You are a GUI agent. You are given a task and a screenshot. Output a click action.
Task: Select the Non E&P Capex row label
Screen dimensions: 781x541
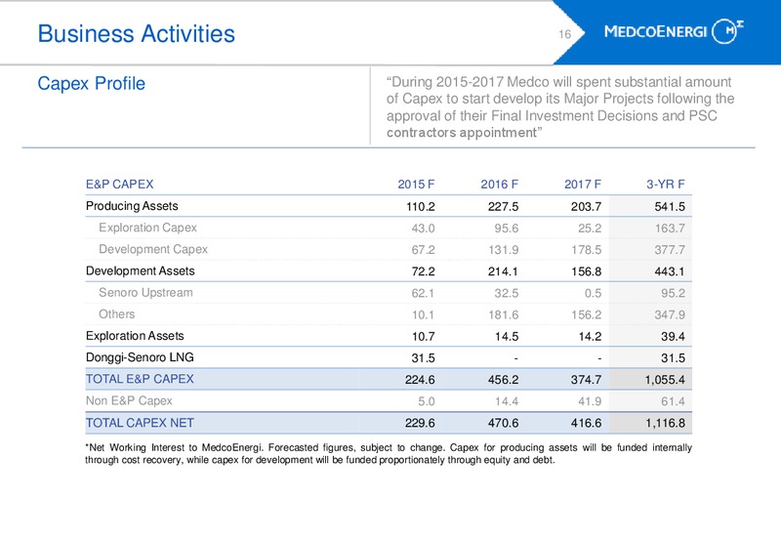click(x=129, y=401)
